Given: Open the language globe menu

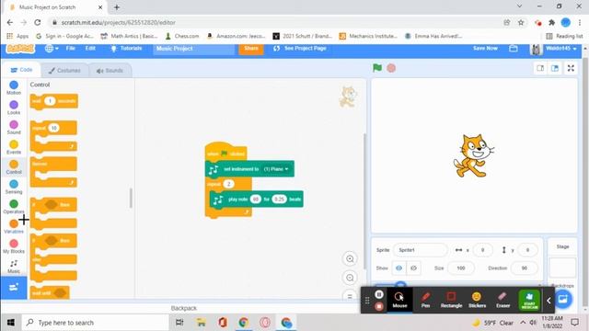Looking at the screenshot, I should point(52,49).
